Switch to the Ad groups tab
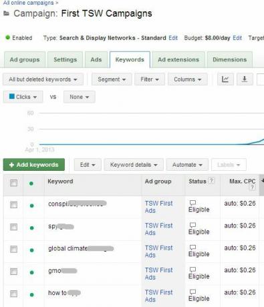264x307 pixels. tap(25, 59)
